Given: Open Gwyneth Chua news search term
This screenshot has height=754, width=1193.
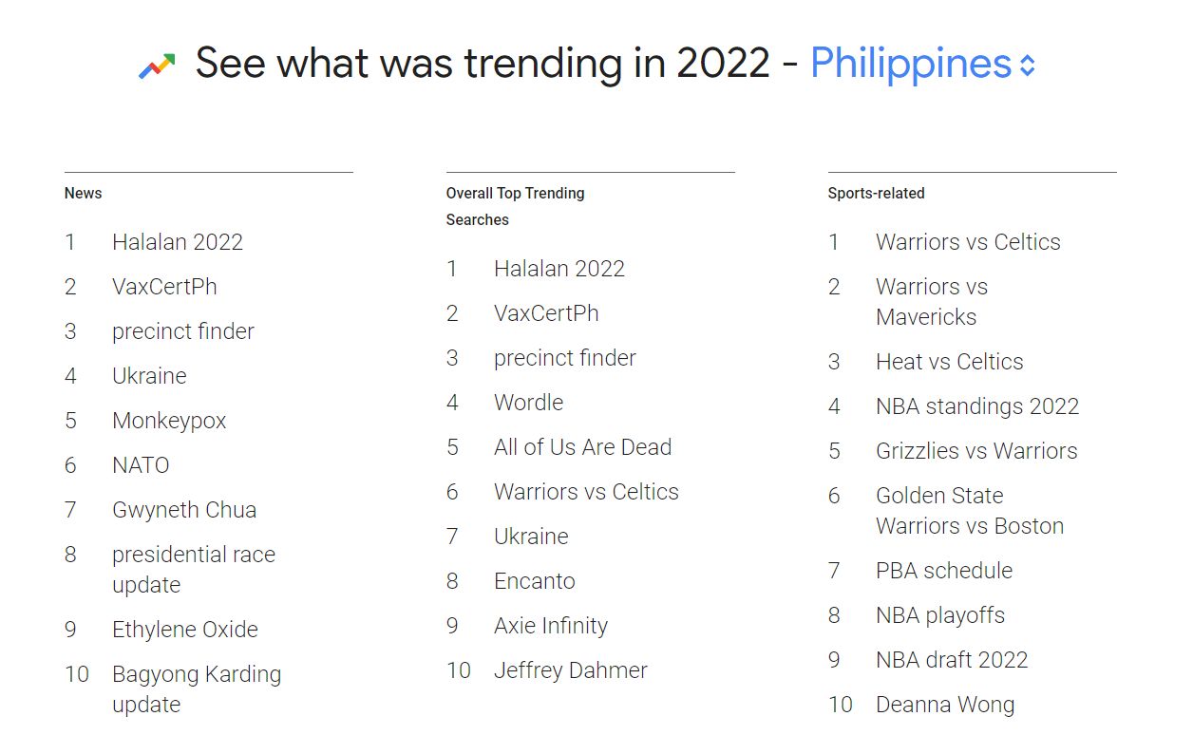Looking at the screenshot, I should (184, 510).
